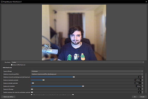148x99 pixels.
Task: Open the Type de filtrage dropdown
Action: point(87,71)
